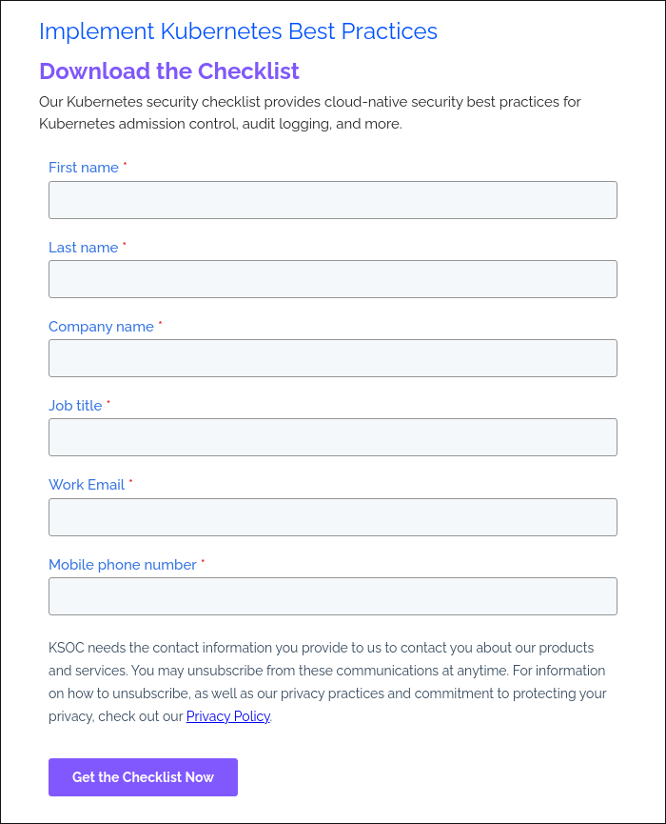Click the Implement Kubernetes Best Practices title
This screenshot has height=824, width=666.
239,31
